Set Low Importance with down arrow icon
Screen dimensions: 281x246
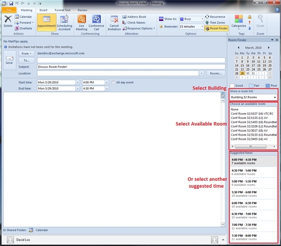point(249,28)
